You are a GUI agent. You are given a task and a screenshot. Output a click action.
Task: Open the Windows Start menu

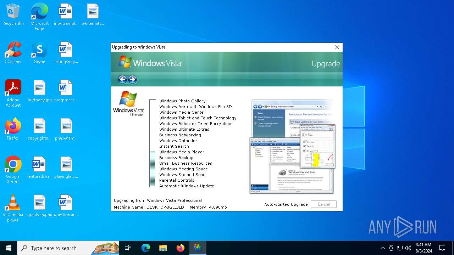(9, 248)
